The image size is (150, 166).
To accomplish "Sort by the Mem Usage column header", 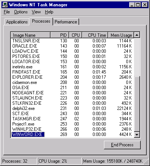I will (121, 35).
